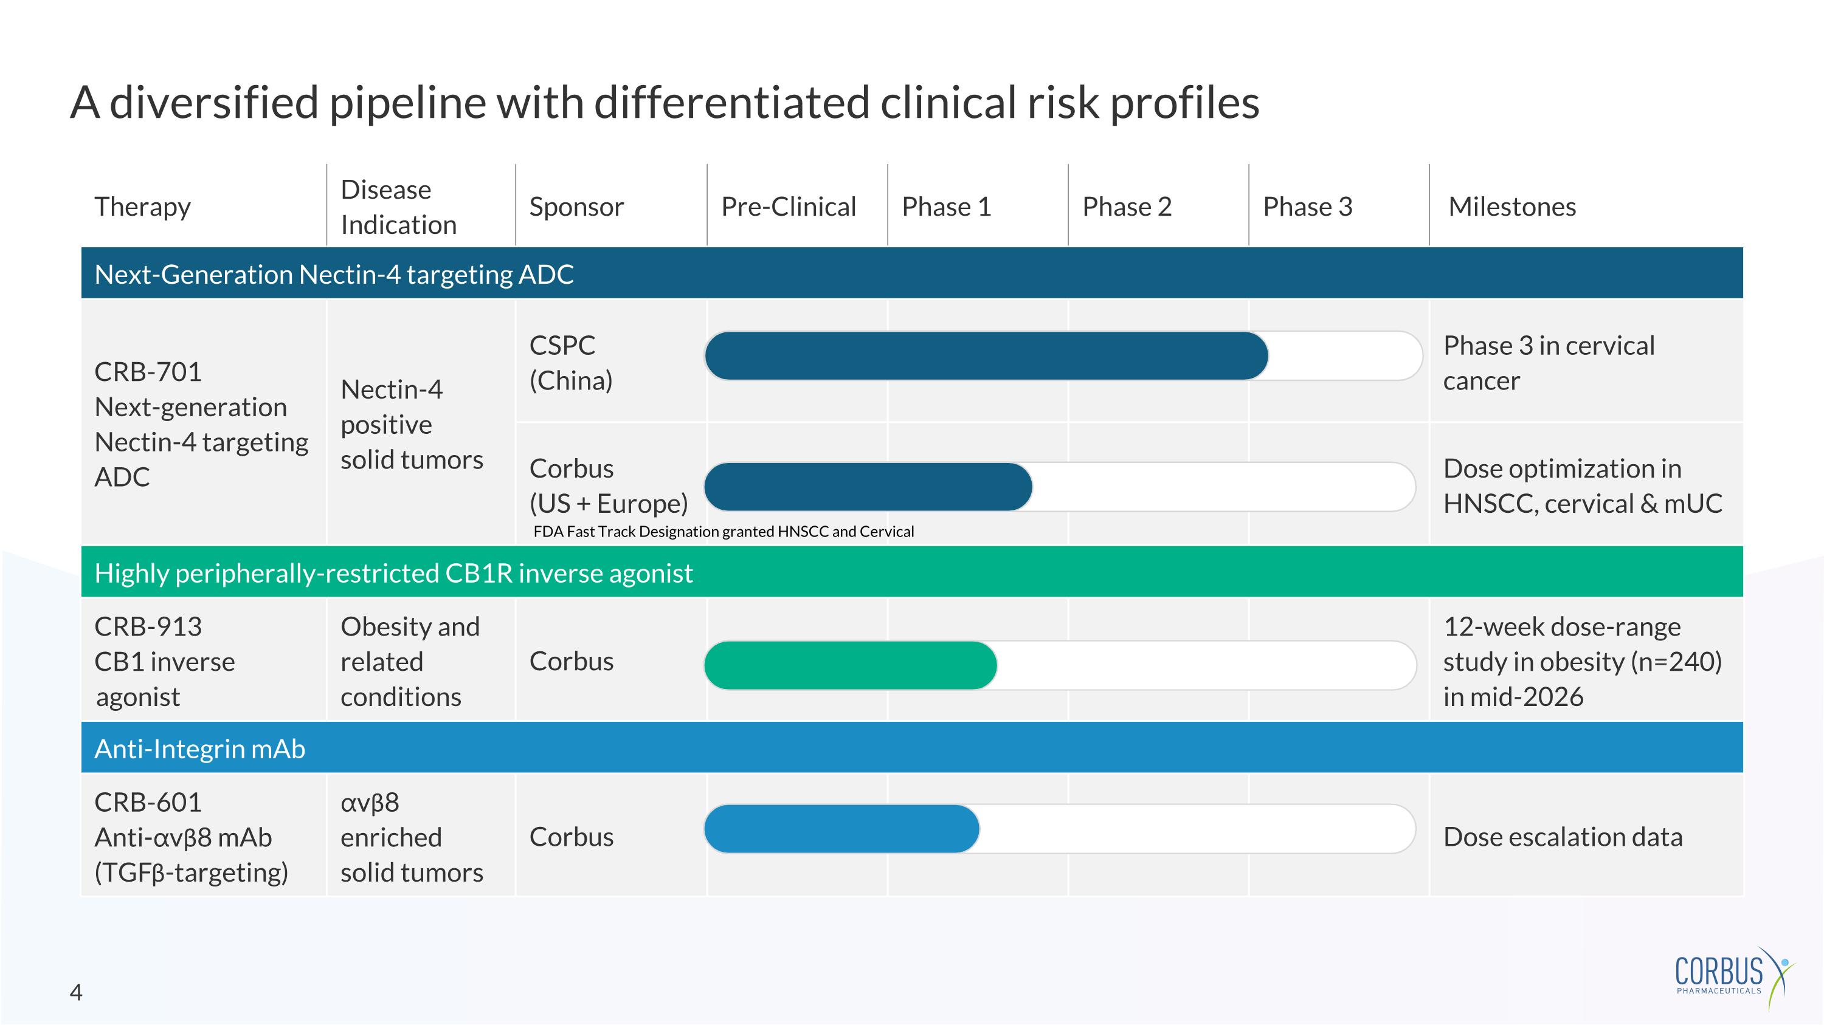
Task: Select 12-week dose-range study milestone text
Action: [x=1582, y=662]
